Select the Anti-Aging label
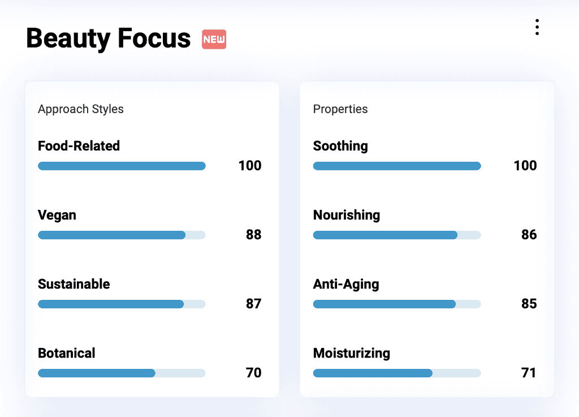Image resolution: width=579 pixels, height=417 pixels. pyautogui.click(x=346, y=284)
